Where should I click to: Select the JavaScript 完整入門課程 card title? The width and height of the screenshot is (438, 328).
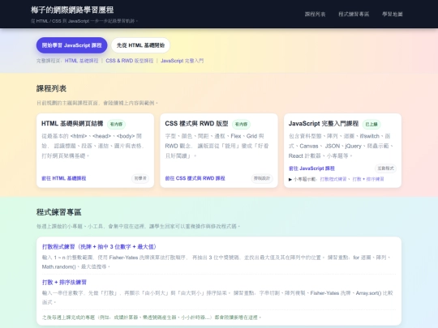324,124
